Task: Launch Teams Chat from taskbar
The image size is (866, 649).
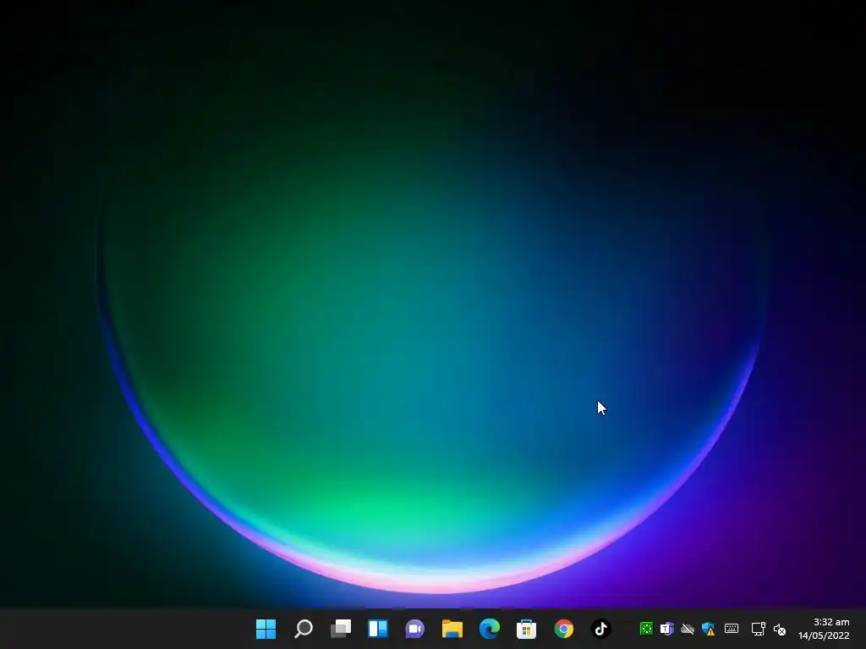Action: click(x=414, y=629)
